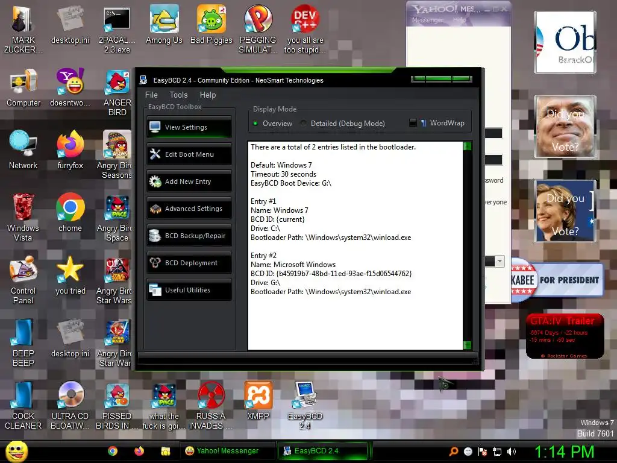Screen dimensions: 617x463
Task: Click the EasyBCD title bar icon
Action: 143,80
